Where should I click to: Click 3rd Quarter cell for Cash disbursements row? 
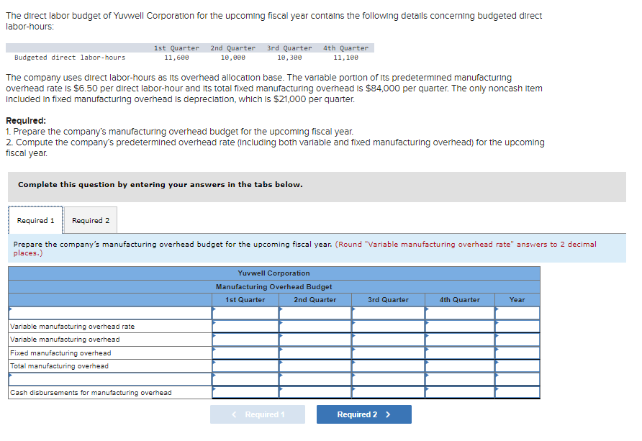point(388,392)
